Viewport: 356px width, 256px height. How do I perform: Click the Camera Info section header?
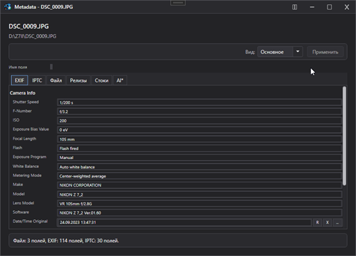pos(22,93)
